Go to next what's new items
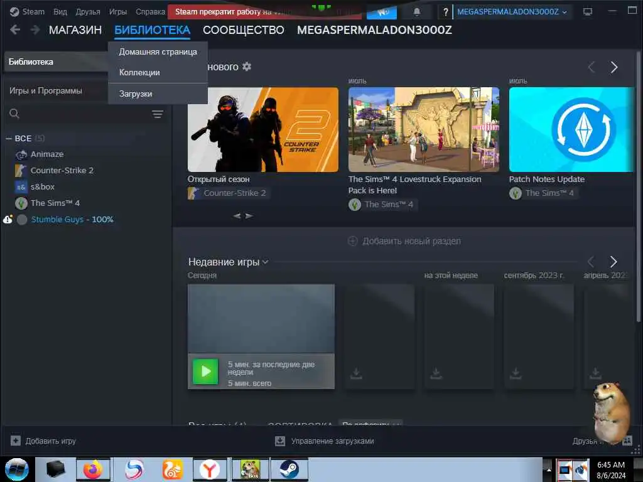 613,67
